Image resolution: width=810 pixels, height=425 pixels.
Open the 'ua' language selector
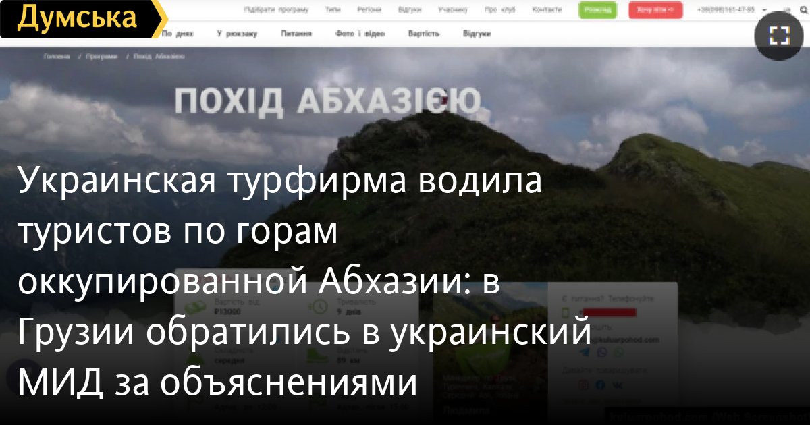(786, 10)
